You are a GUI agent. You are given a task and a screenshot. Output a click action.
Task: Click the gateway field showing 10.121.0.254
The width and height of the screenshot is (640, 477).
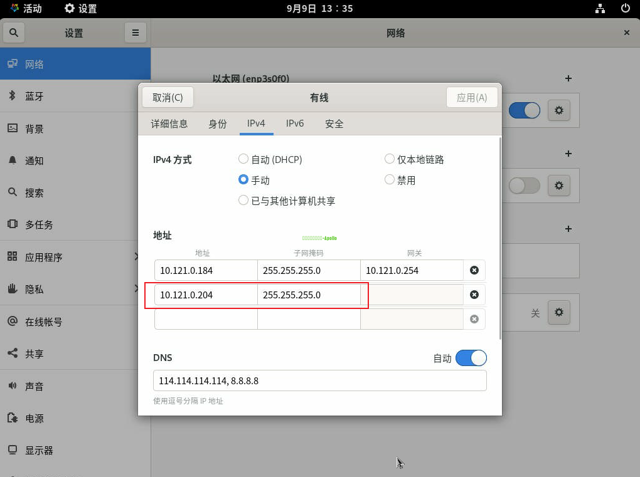point(412,270)
